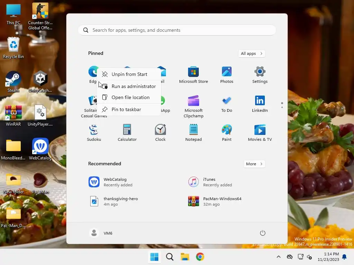354x265 pixels.
Task: Open the notification bell
Action: pos(345,257)
